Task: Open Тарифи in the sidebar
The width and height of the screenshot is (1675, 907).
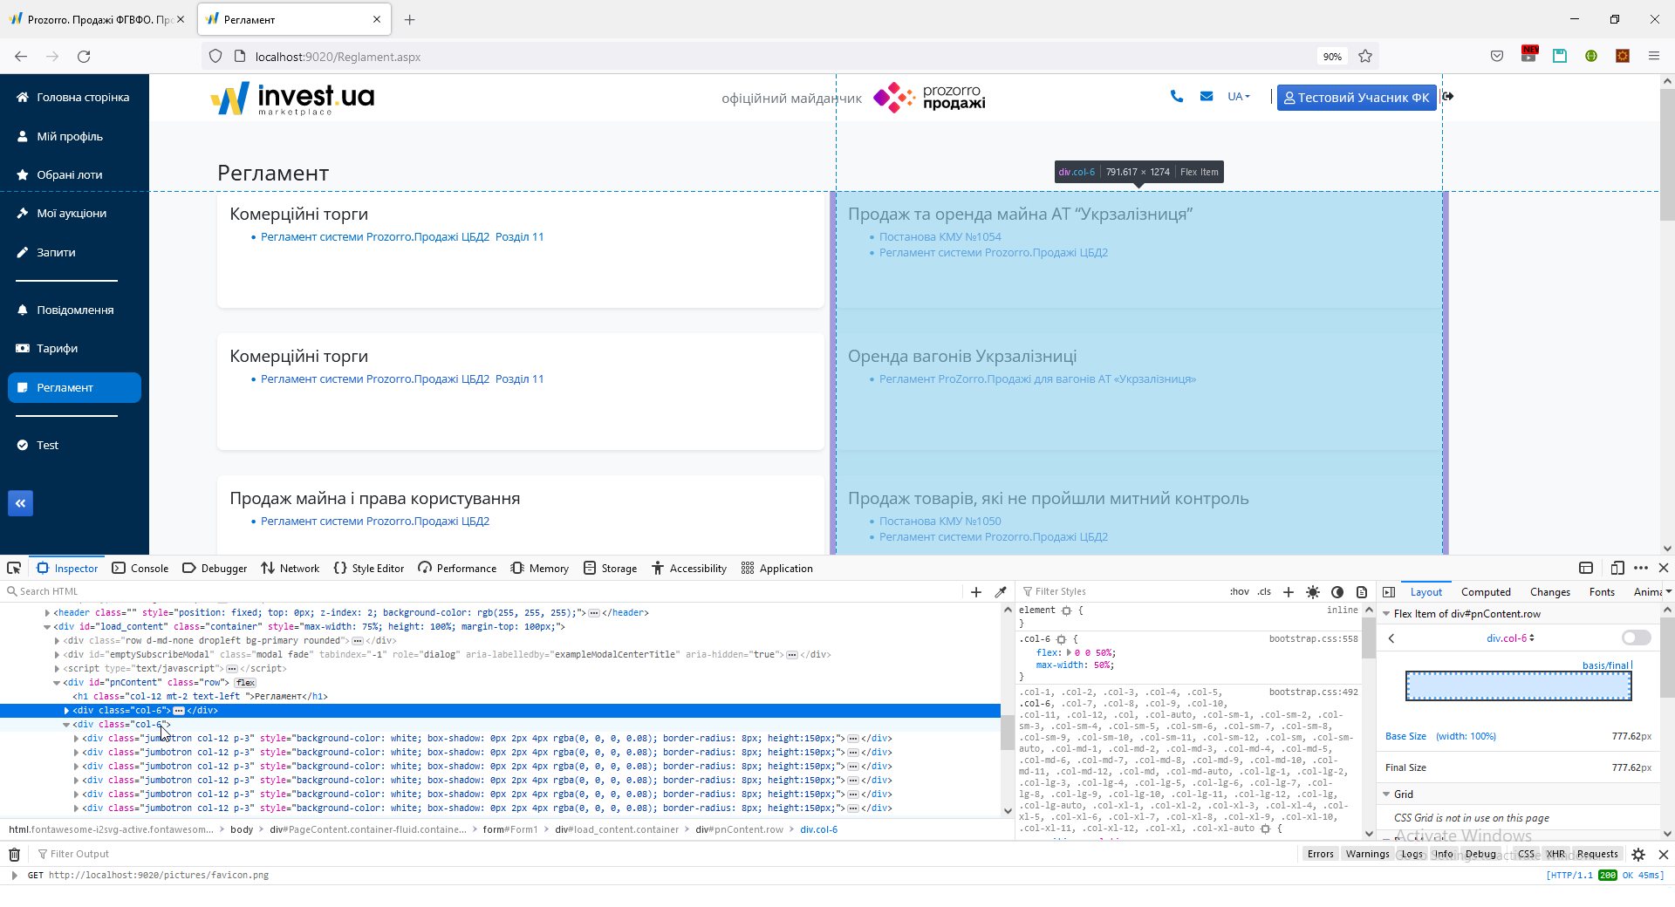Action: coord(58,349)
